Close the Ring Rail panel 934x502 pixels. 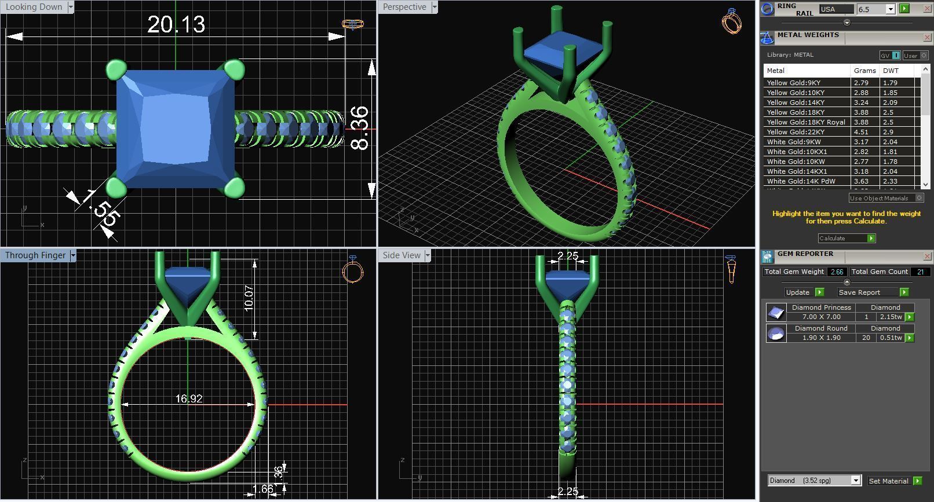pos(928,8)
